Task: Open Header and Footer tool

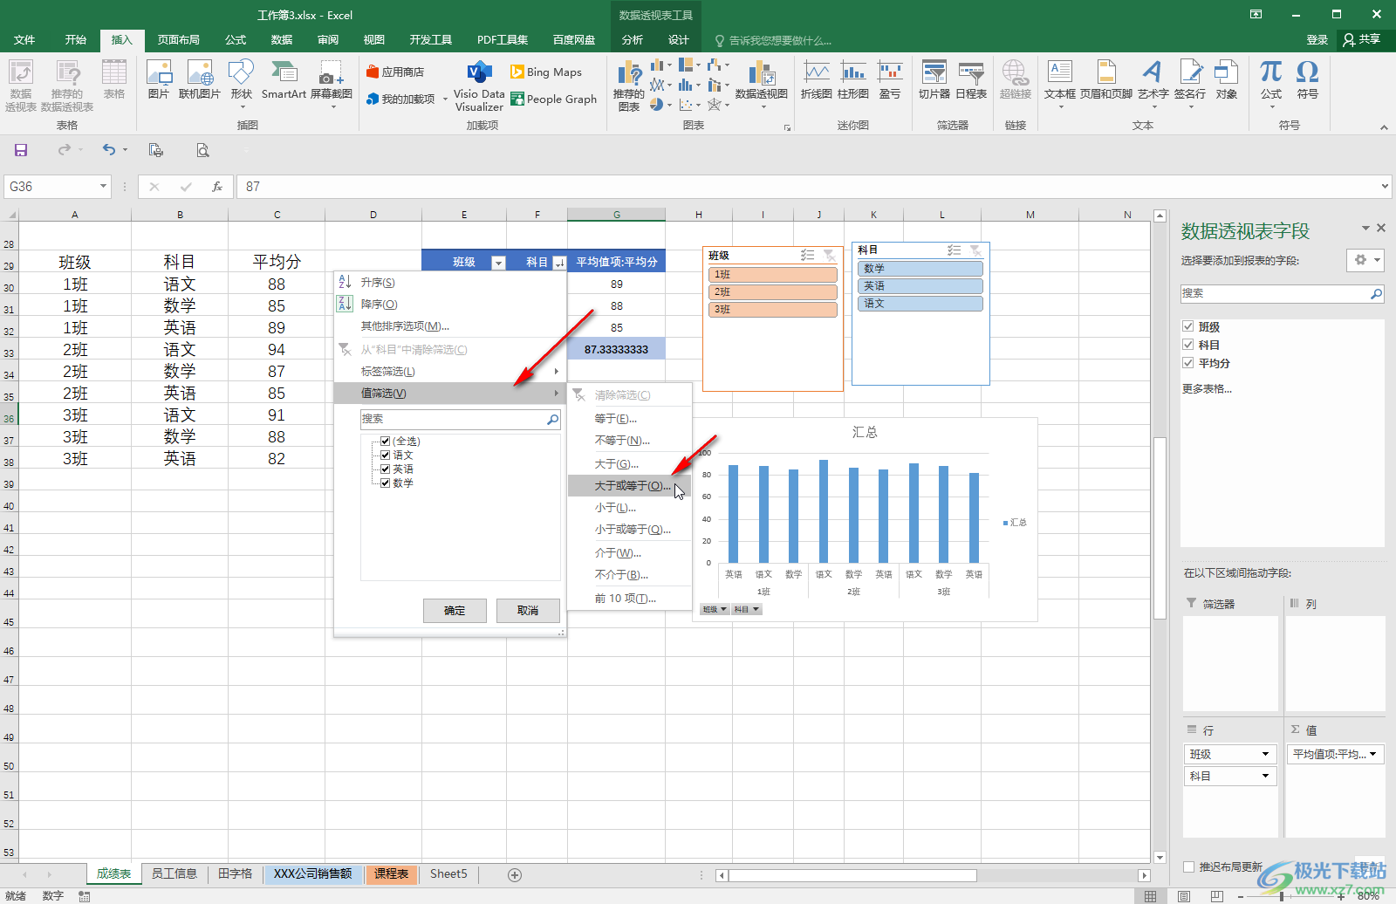Action: (x=1106, y=79)
